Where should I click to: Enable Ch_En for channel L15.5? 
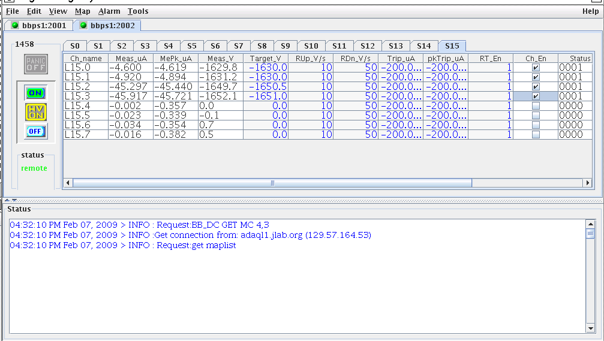click(x=536, y=116)
